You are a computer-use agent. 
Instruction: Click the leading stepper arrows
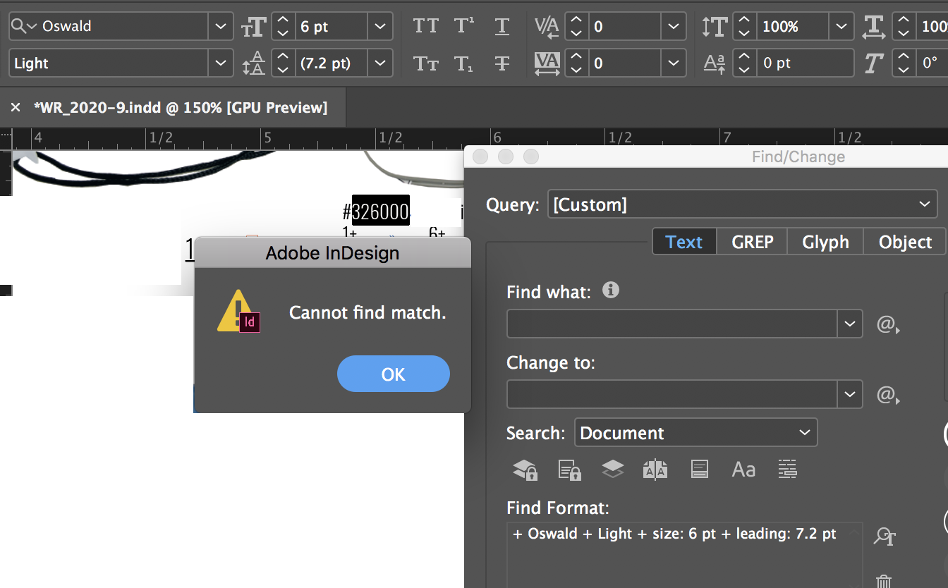(x=283, y=63)
